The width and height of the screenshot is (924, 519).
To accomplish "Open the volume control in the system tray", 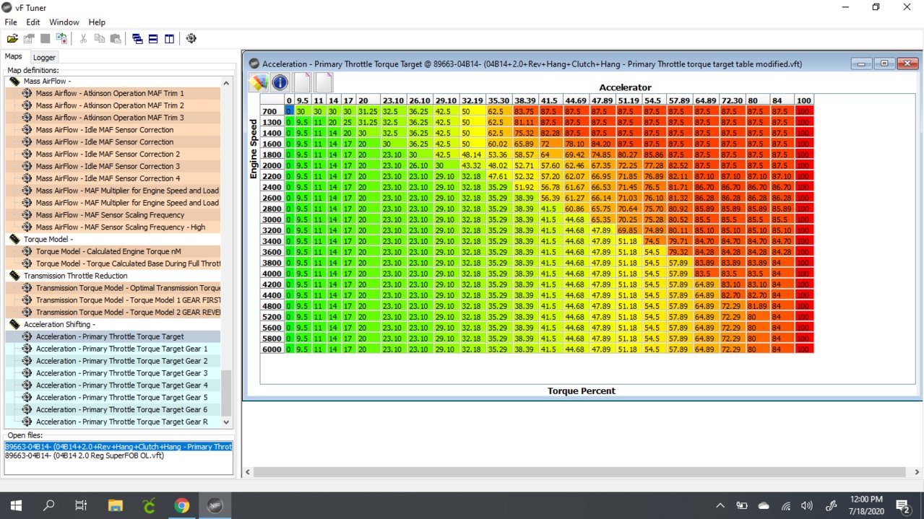I will (x=807, y=505).
